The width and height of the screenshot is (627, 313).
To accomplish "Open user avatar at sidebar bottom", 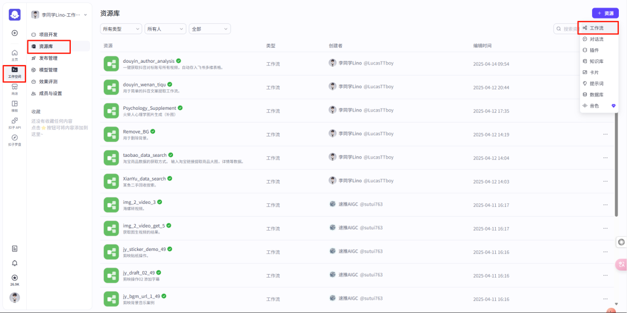I will tap(15, 297).
